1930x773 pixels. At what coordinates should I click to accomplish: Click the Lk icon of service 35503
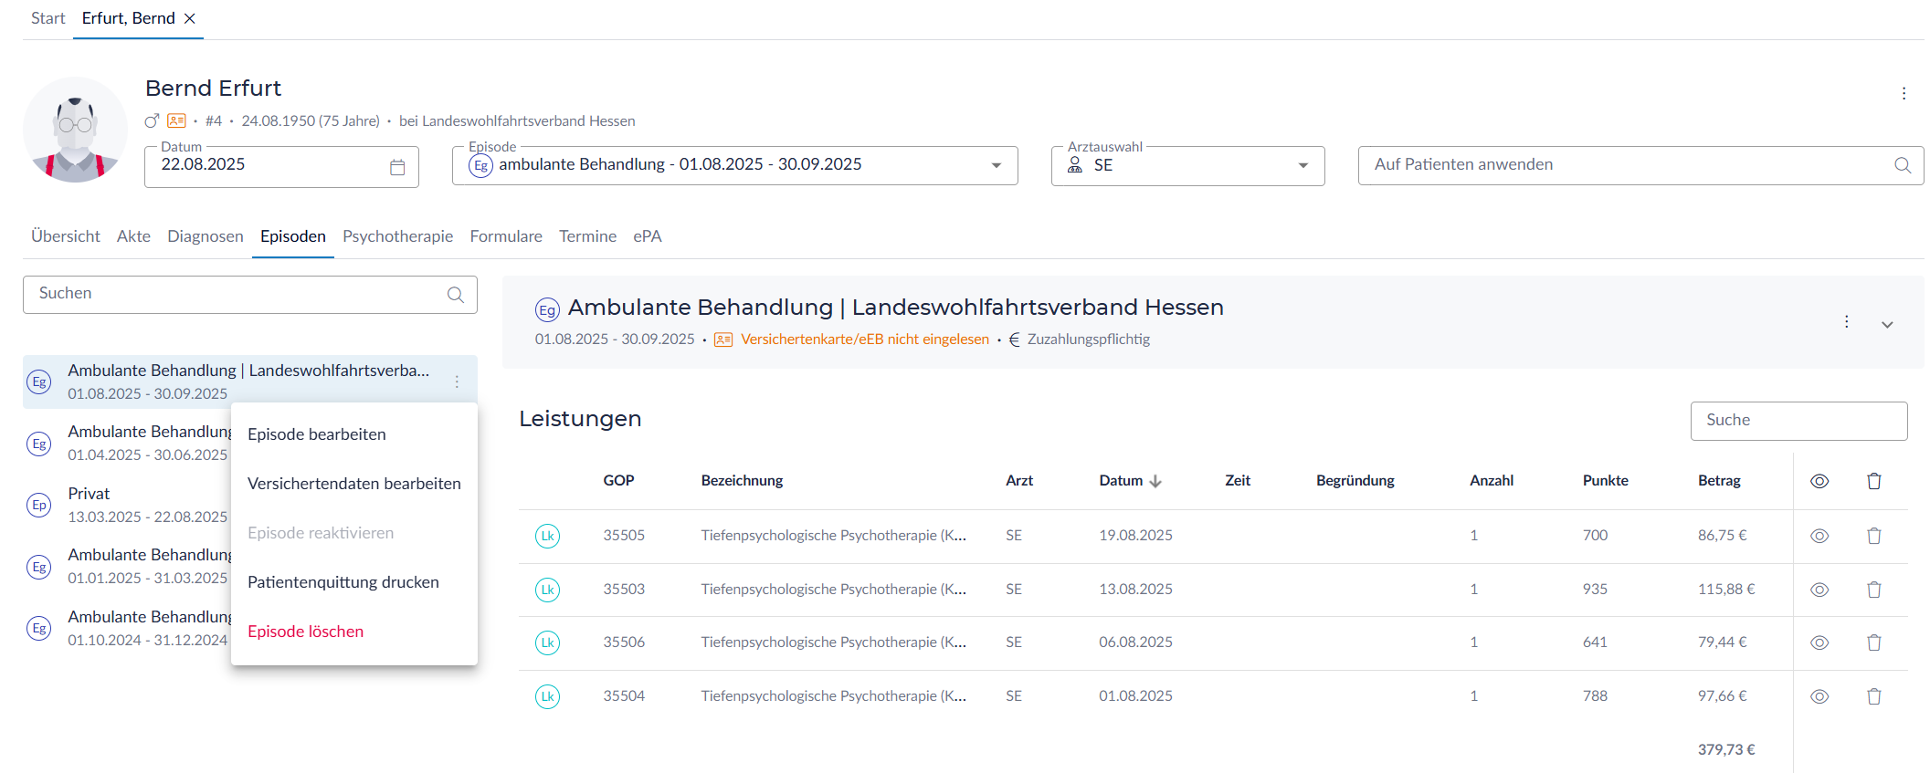click(x=547, y=590)
